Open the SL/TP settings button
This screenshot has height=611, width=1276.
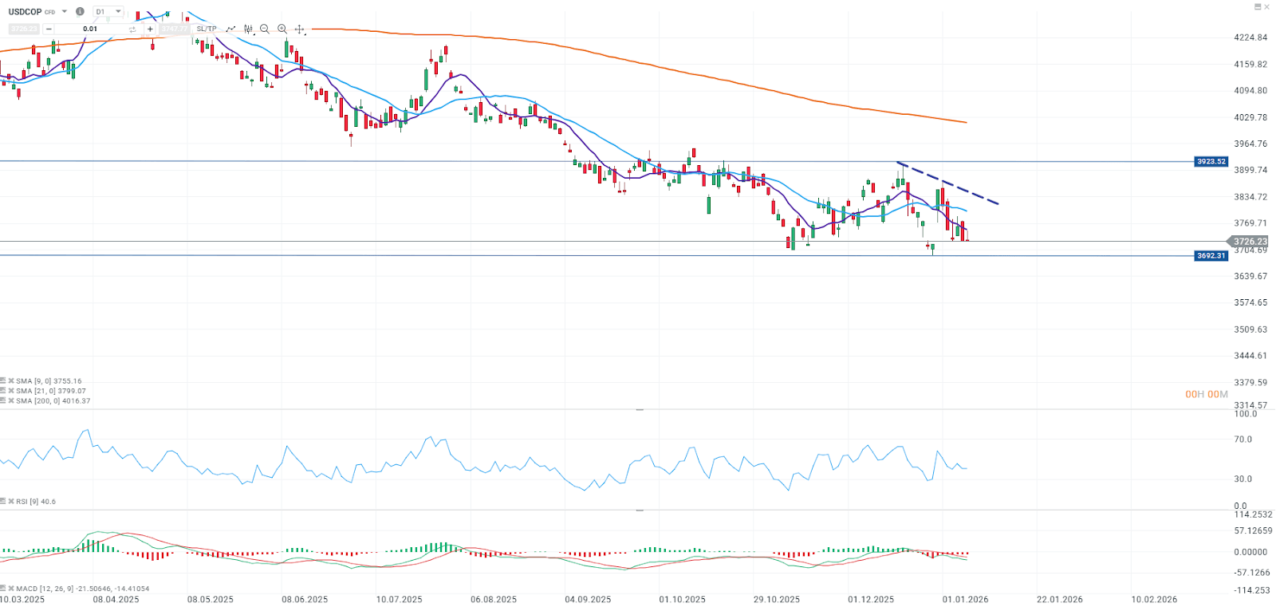click(206, 29)
